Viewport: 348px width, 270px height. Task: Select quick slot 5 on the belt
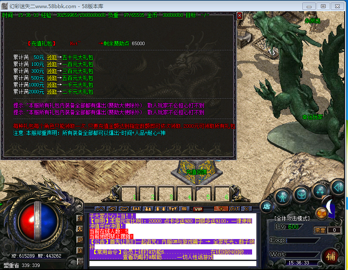point(204,193)
